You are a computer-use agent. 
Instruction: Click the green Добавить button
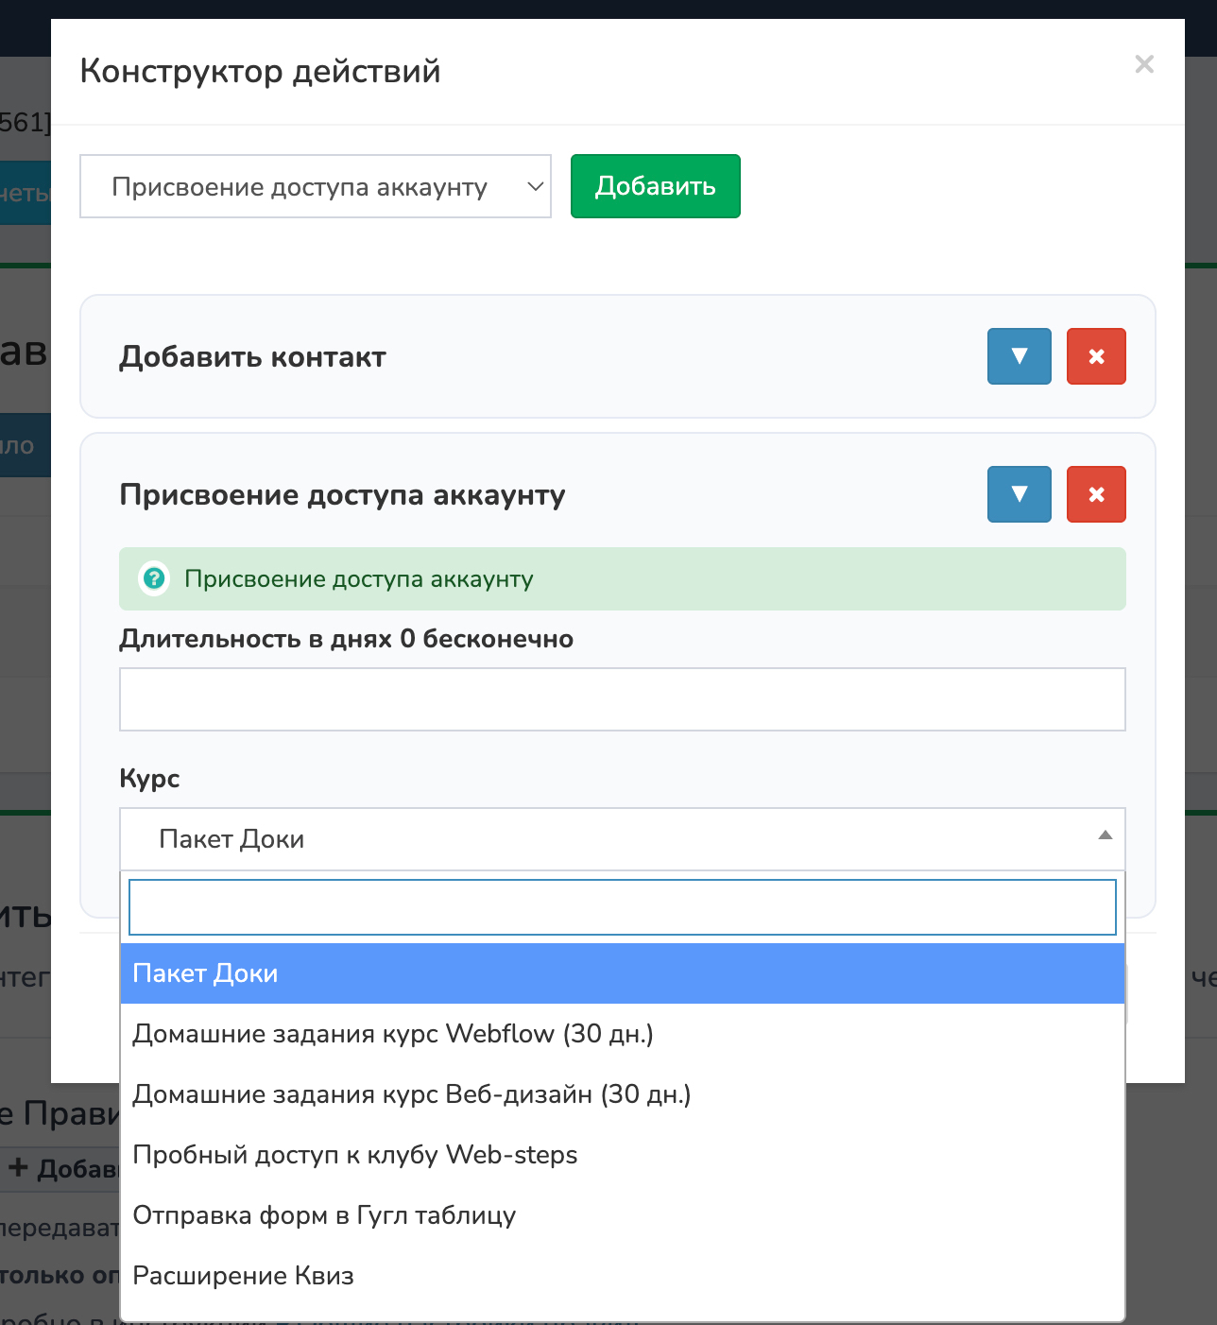[655, 186]
